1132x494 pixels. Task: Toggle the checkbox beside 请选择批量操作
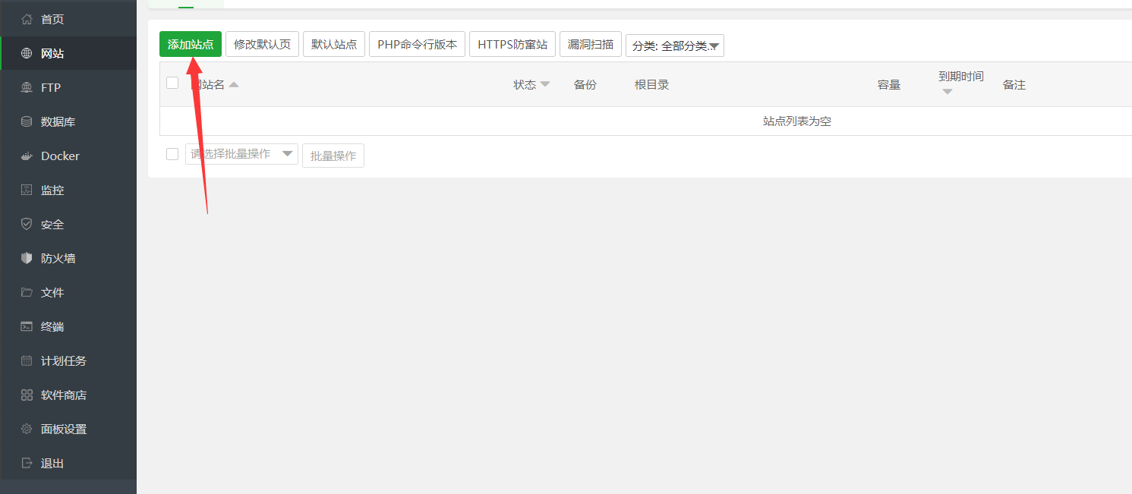click(172, 154)
